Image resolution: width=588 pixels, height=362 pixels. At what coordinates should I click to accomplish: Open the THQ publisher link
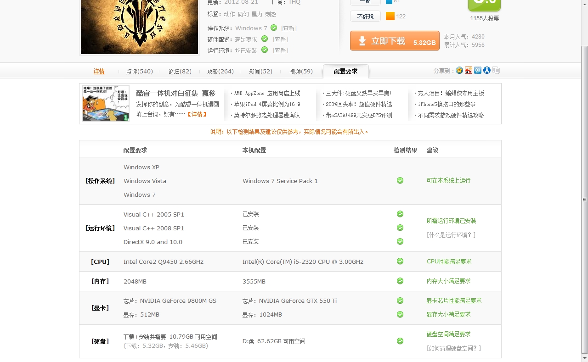294,2
